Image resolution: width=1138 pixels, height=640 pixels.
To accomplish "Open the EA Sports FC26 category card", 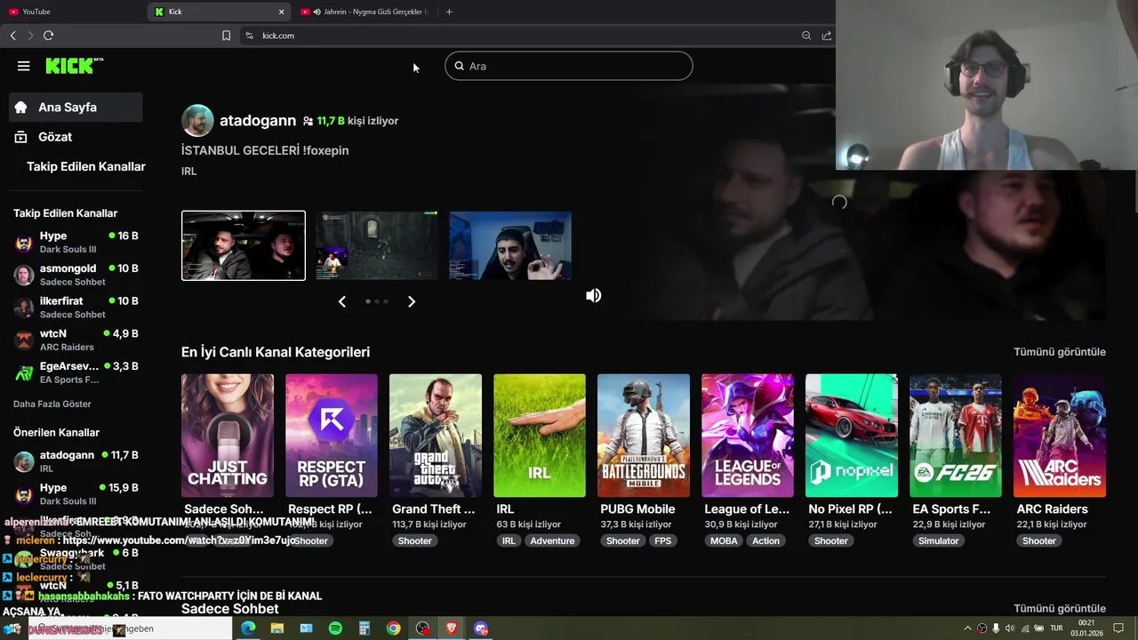I will (956, 436).
